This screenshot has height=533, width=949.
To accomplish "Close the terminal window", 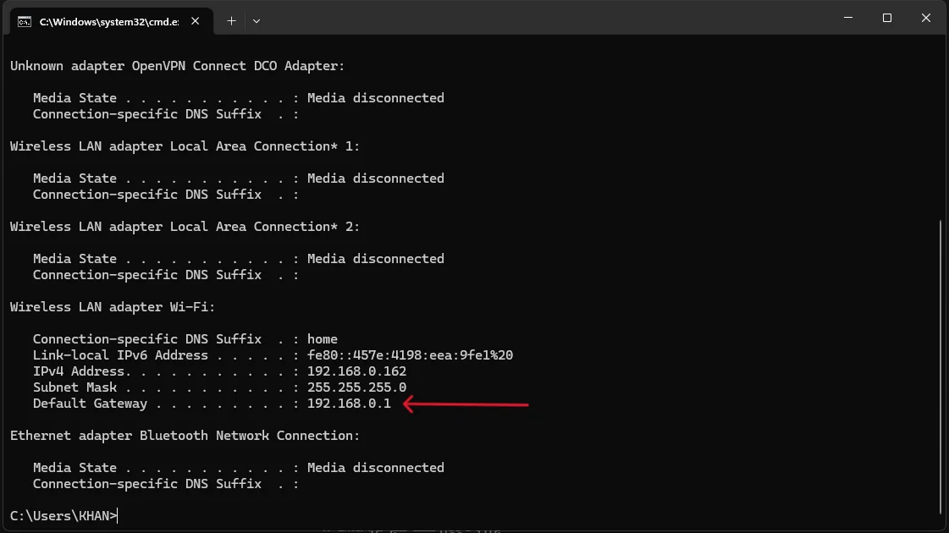I will (x=926, y=18).
